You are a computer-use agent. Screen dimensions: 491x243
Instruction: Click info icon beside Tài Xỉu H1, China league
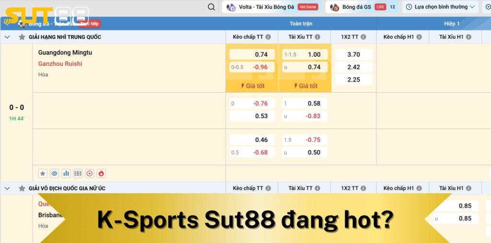[468, 37]
